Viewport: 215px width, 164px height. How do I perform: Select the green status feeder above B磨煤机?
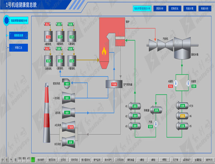[59, 24]
